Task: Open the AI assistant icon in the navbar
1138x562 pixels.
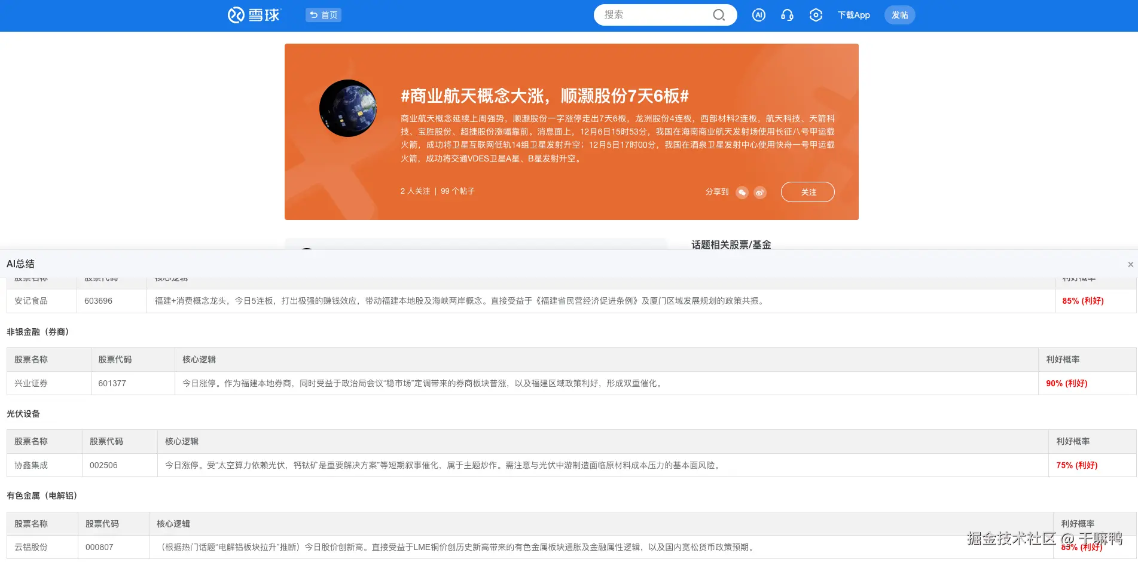Action: [x=758, y=15]
